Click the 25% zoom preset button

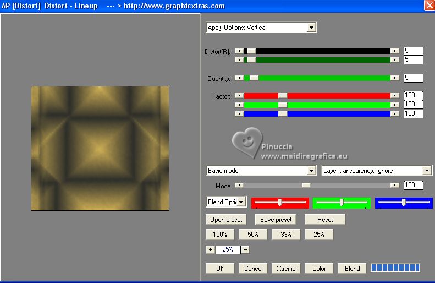click(x=319, y=234)
